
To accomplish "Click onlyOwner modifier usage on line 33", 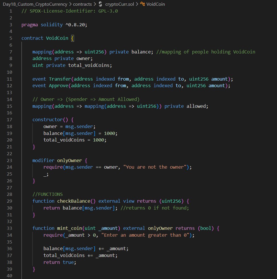I will pos(160,228).
